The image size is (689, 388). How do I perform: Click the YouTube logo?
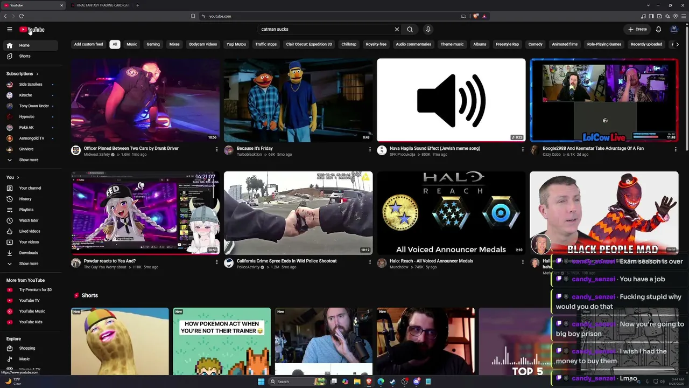tap(32, 30)
